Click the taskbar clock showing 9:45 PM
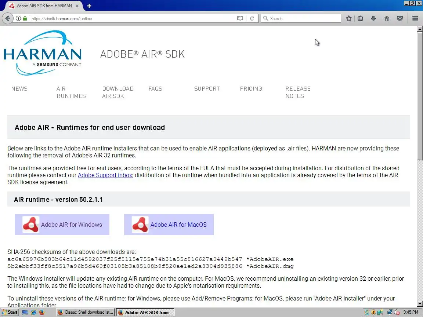The height and width of the screenshot is (317, 423). tap(411, 312)
